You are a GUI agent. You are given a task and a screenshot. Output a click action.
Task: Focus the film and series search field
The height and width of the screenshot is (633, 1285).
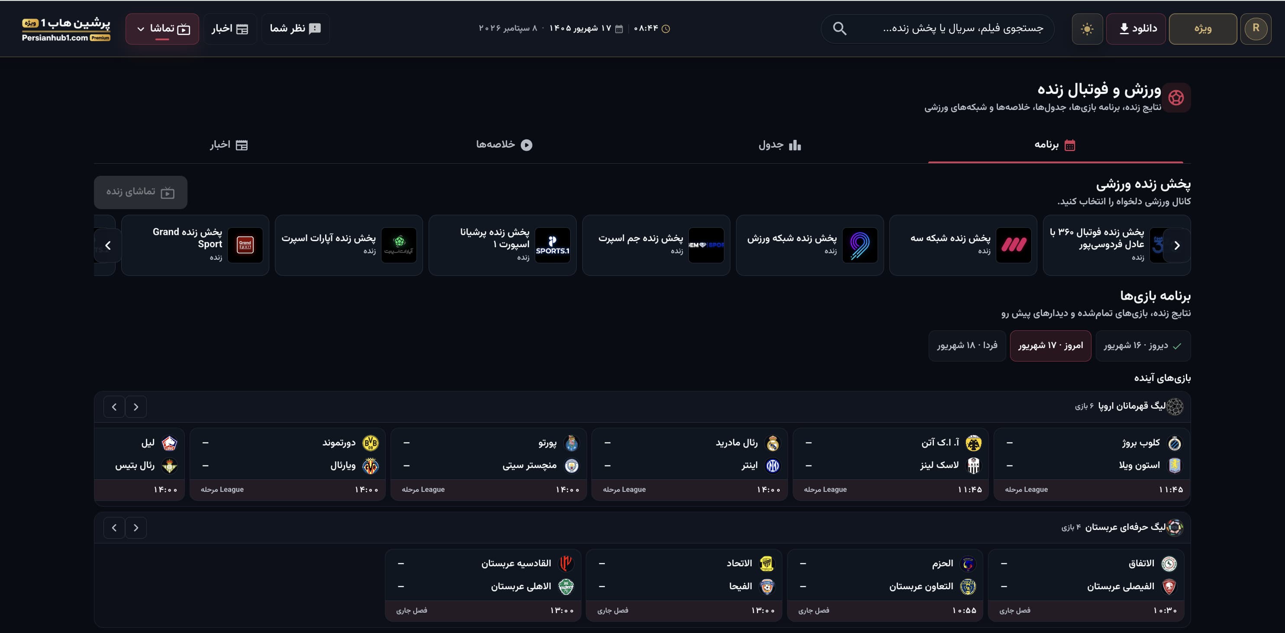click(937, 29)
